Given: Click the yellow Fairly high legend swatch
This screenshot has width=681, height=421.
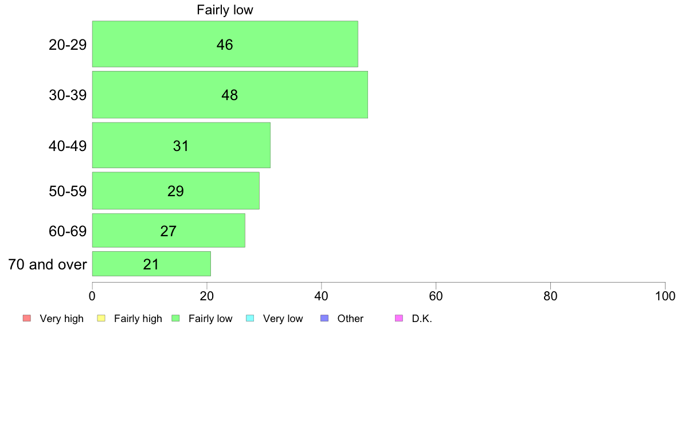Looking at the screenshot, I should click(101, 318).
